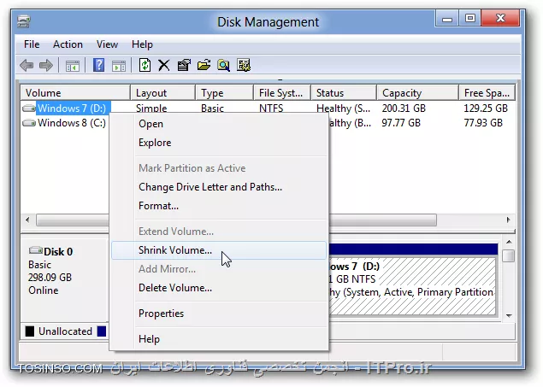Click the 129.25 GB free space cell
543x387 pixels.
point(486,108)
